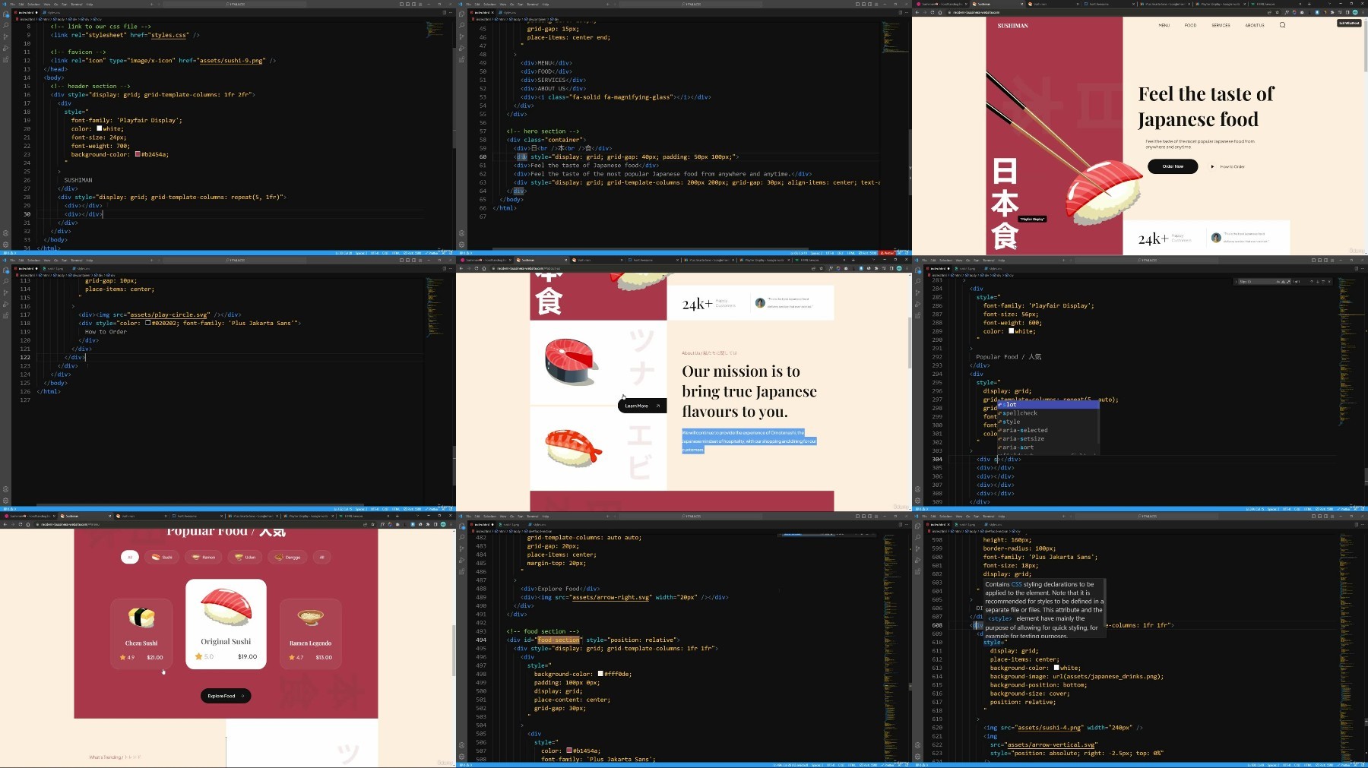Viewport: 1368px width, 768px height.
Task: Click ABOUT US nav link on hero page
Action: tap(1255, 25)
